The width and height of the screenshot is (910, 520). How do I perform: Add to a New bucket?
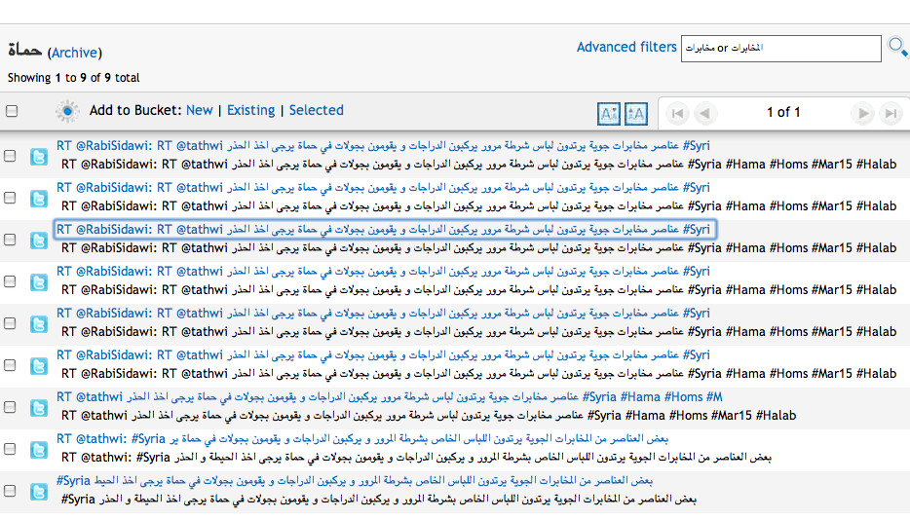point(199,110)
